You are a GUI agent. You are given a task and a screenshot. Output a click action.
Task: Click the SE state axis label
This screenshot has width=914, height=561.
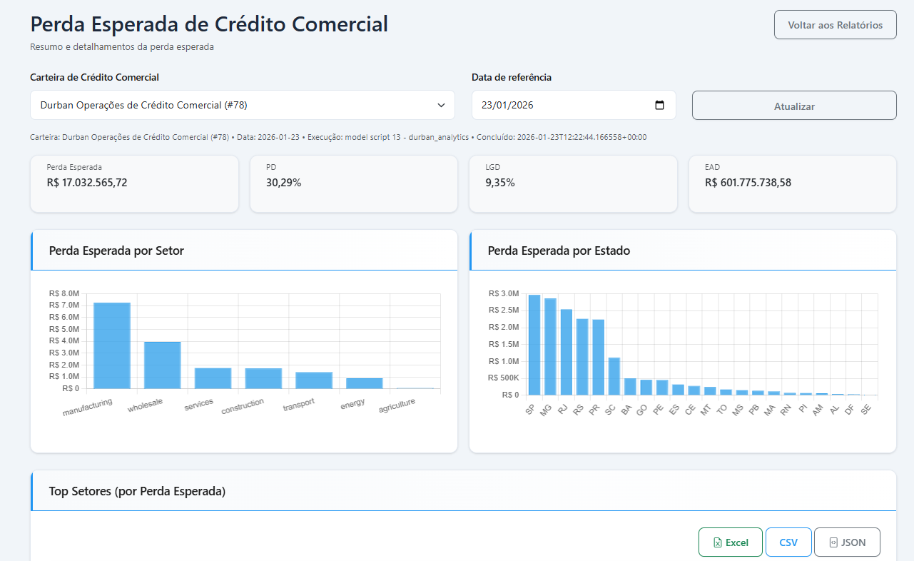[x=866, y=409]
